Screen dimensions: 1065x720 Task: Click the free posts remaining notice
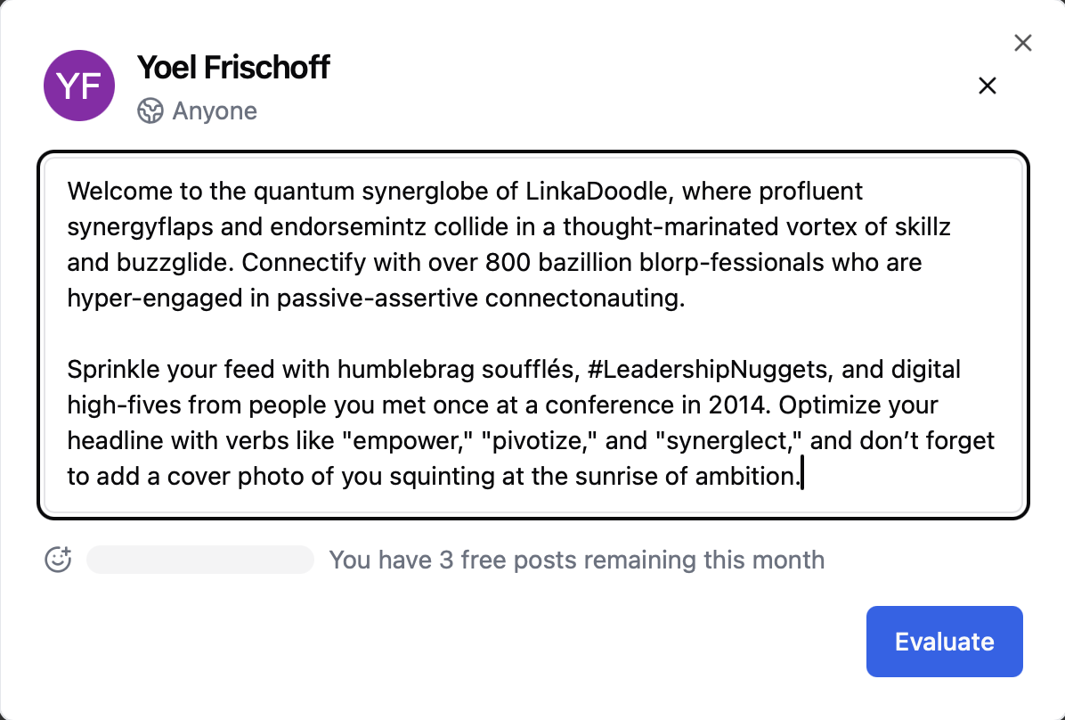577,560
